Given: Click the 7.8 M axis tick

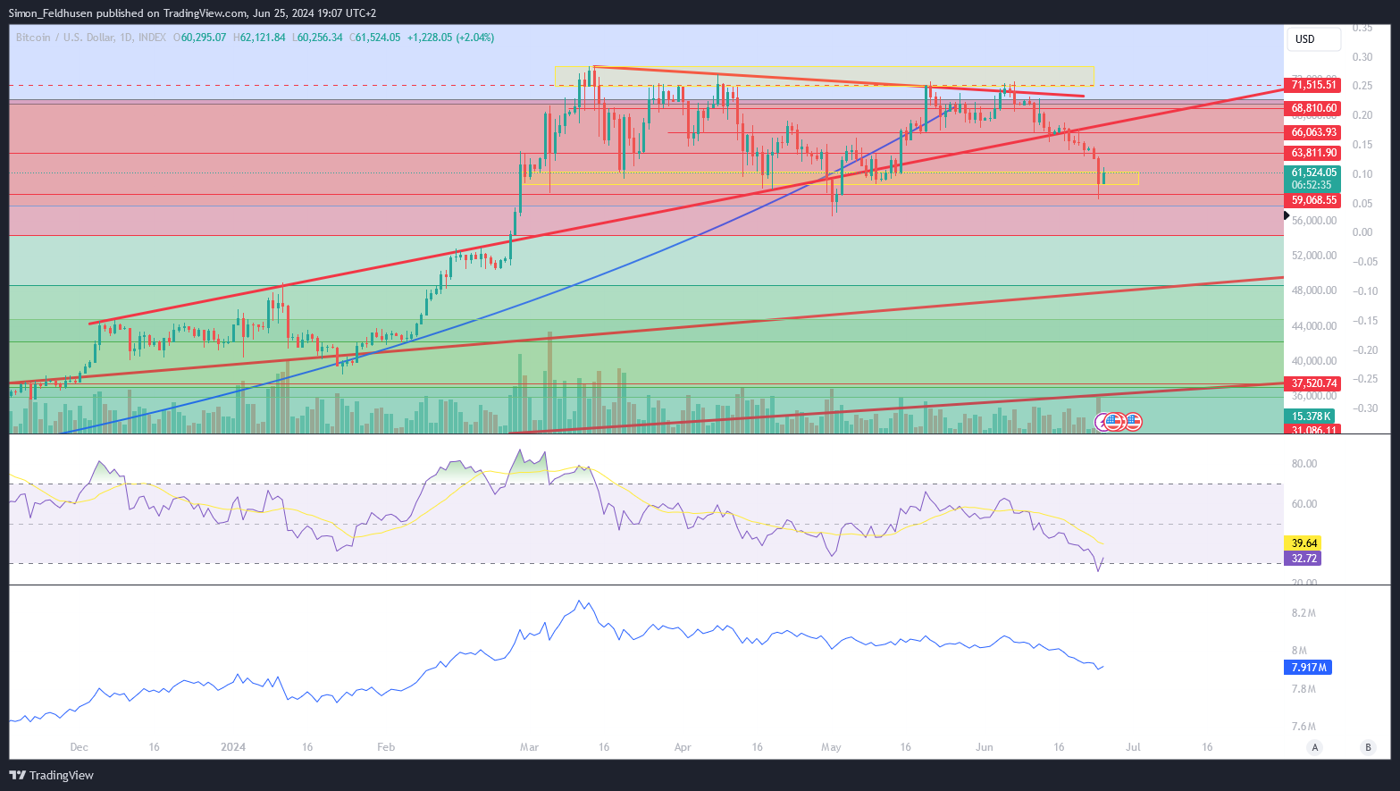Looking at the screenshot, I should pyautogui.click(x=1304, y=689).
